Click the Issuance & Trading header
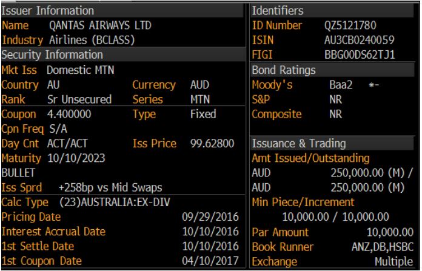The width and height of the screenshot is (422, 271). point(332,143)
